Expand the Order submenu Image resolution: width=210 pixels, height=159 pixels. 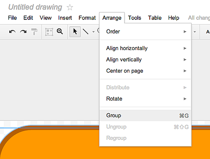coord(145,32)
